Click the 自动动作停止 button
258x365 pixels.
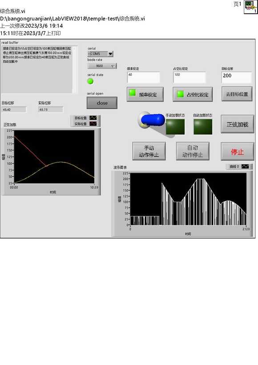pos(193,151)
